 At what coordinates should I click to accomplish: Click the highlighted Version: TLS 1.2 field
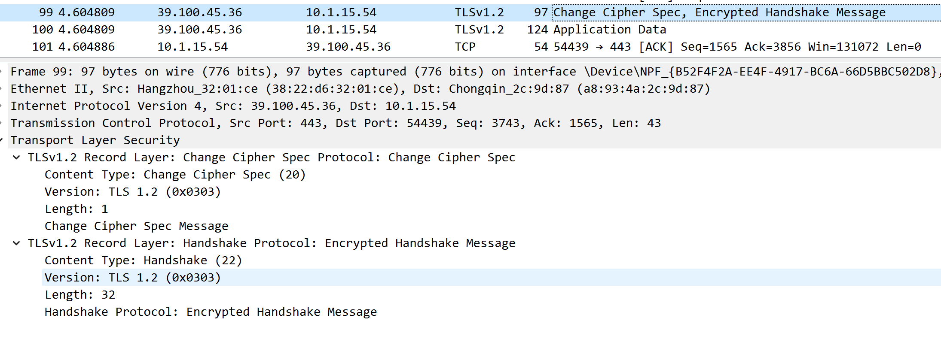(x=132, y=278)
